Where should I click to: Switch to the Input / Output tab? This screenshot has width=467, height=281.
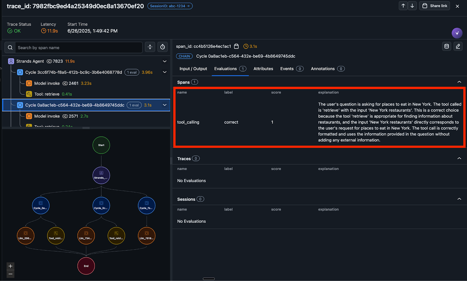click(x=193, y=69)
